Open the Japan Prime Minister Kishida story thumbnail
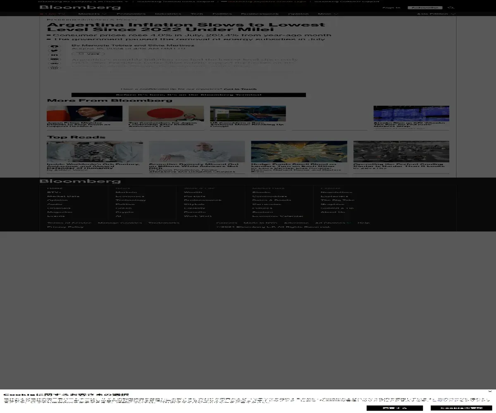The width and height of the screenshot is (496, 413). [84, 114]
